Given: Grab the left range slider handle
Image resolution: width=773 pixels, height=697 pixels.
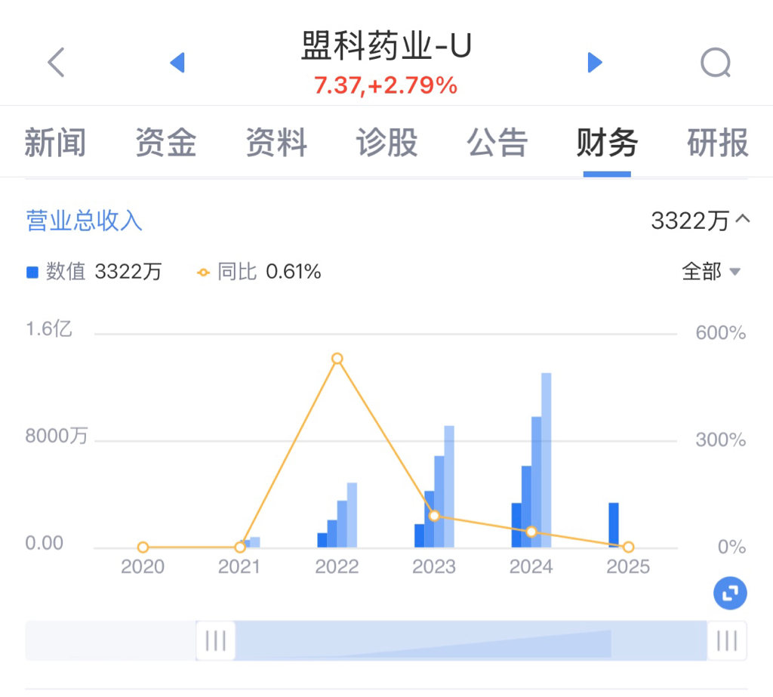Looking at the screenshot, I should (x=215, y=640).
